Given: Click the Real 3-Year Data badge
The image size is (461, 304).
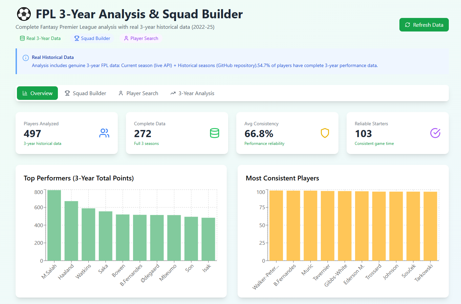Looking at the screenshot, I should (x=40, y=38).
